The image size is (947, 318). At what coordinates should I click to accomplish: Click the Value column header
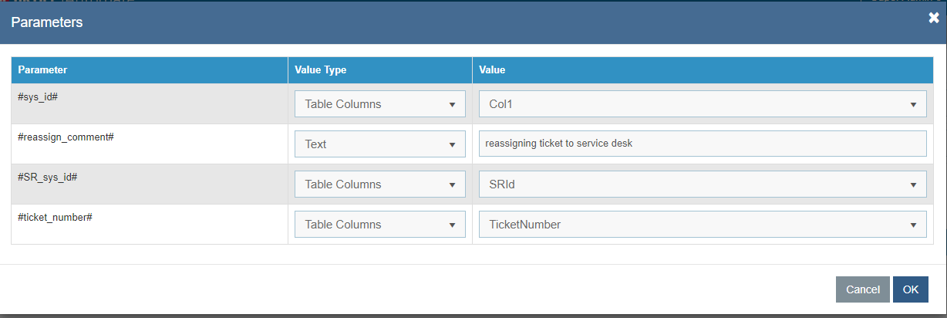(492, 70)
